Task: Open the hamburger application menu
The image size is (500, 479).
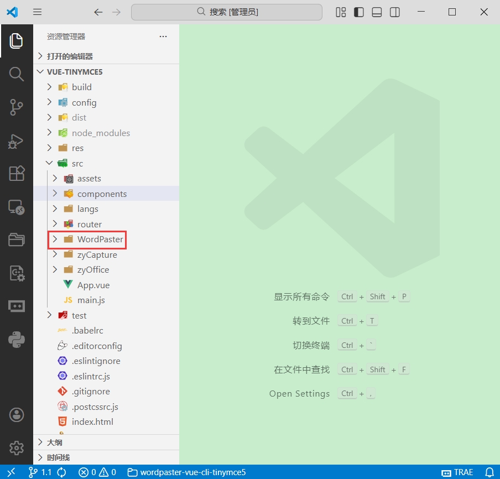Action: (37, 12)
